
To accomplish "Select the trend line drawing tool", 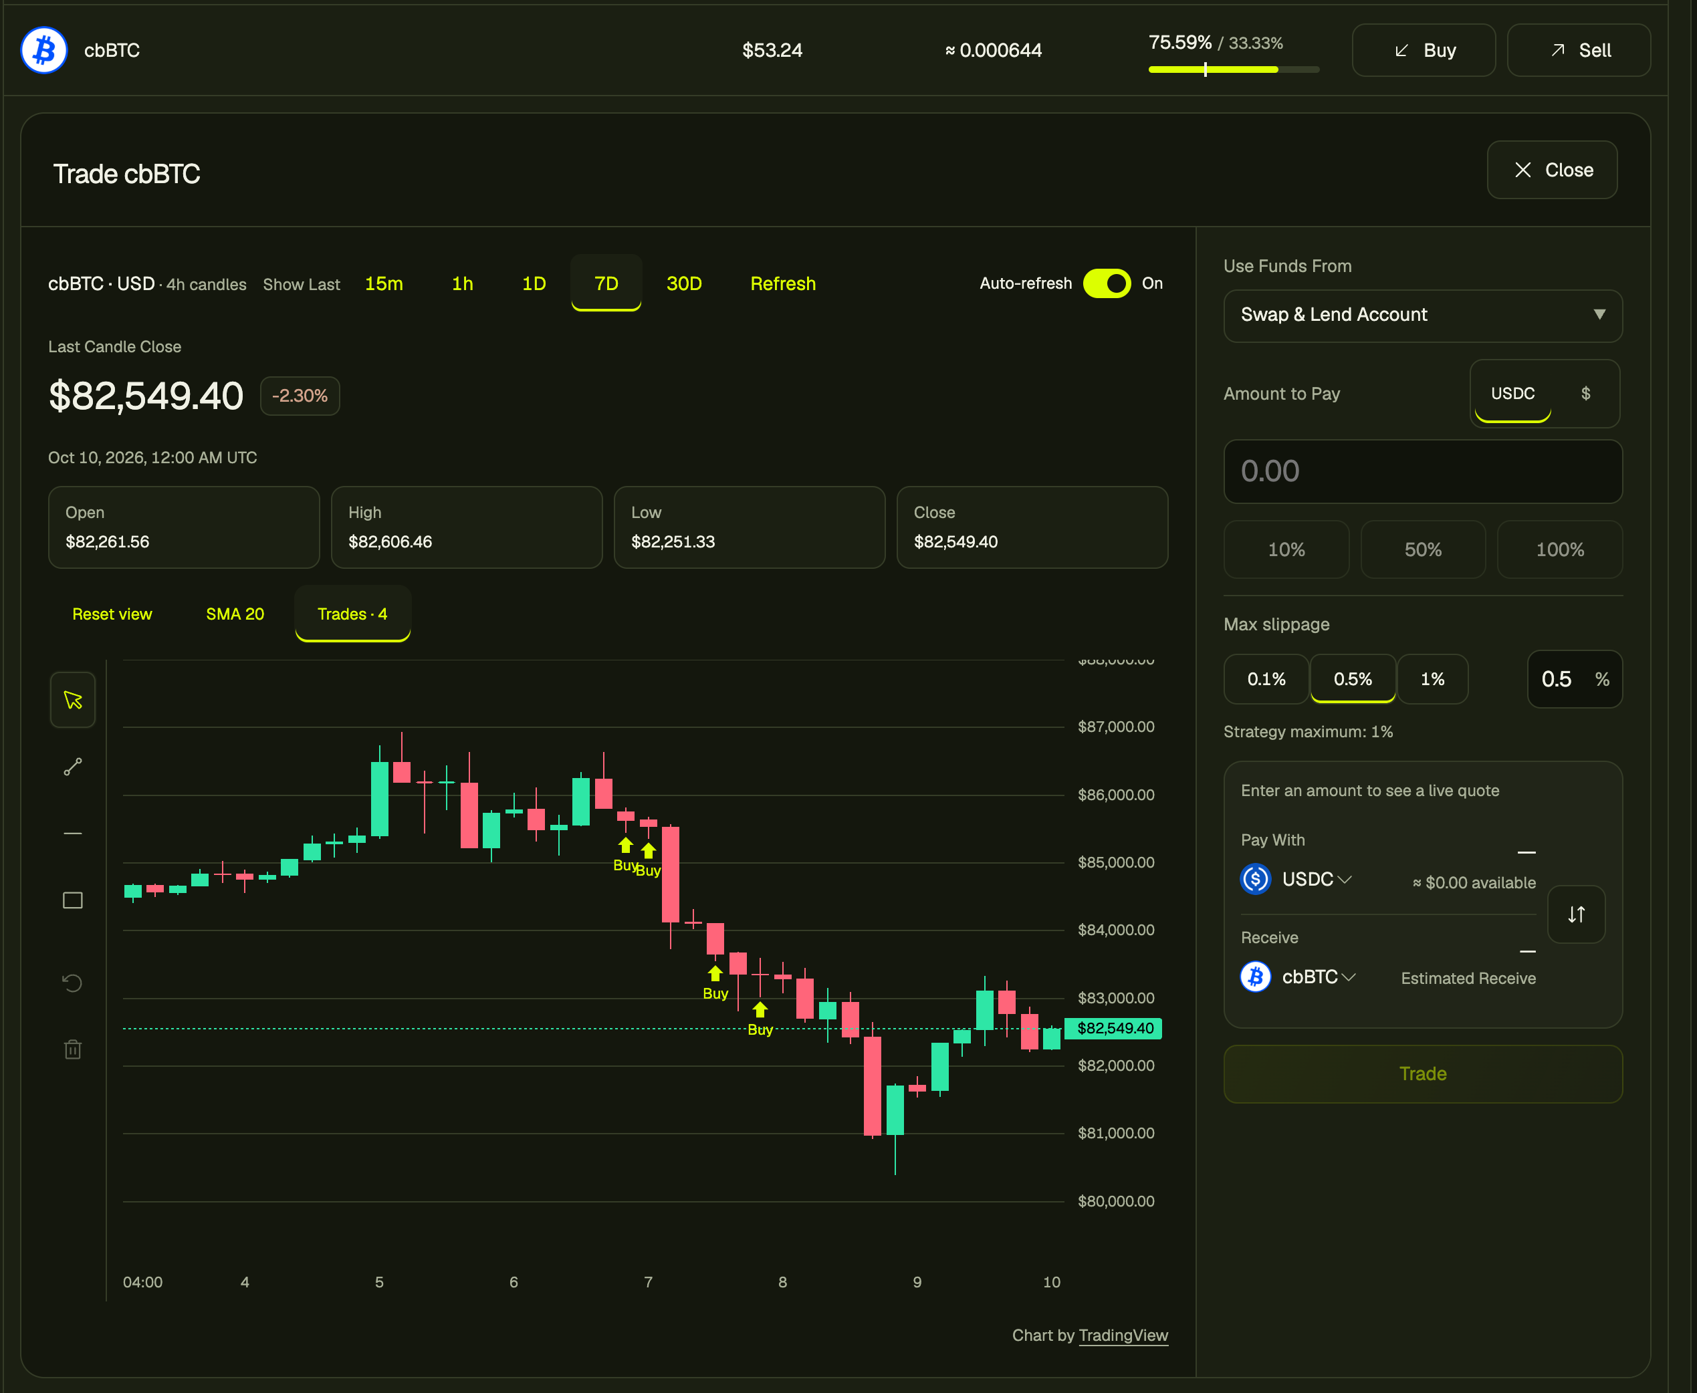I will point(73,767).
